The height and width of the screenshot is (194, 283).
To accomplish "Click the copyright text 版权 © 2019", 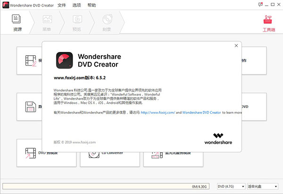I will (x=63, y=142).
